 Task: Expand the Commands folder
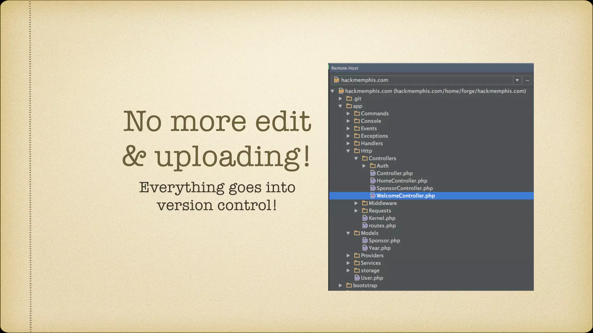348,114
